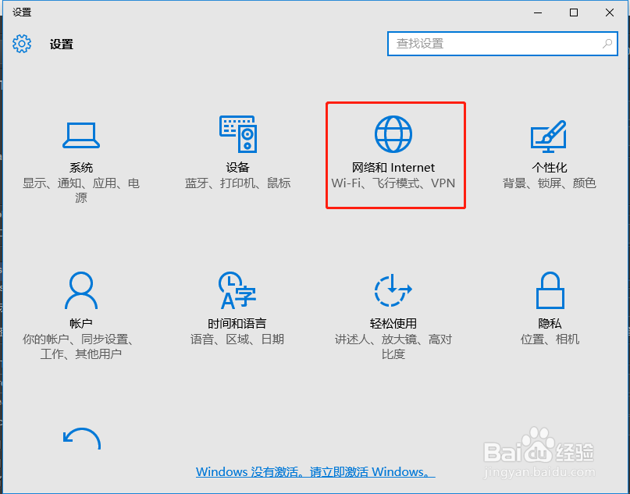Open the Privacy padlock icon

(550, 290)
